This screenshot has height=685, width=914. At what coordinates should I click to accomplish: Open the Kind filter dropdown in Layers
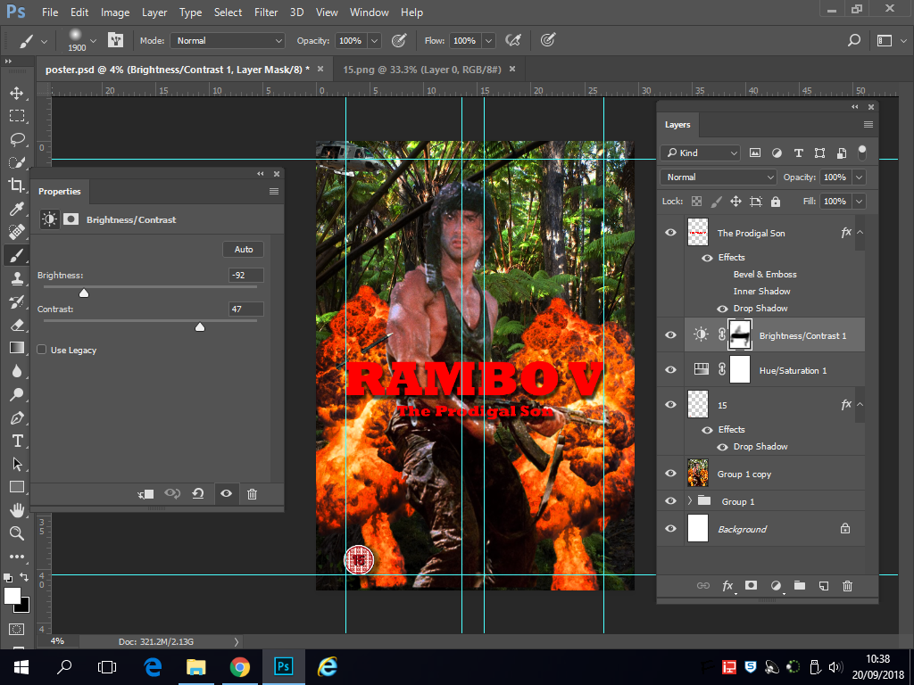click(701, 153)
